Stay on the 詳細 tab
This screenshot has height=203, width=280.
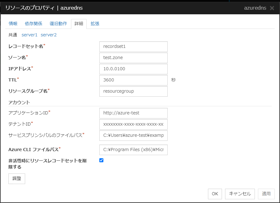(78, 23)
